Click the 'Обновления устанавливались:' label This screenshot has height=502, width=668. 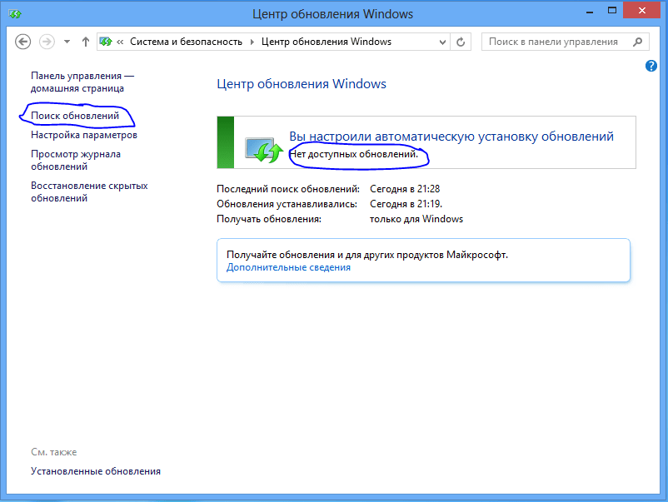(x=287, y=204)
